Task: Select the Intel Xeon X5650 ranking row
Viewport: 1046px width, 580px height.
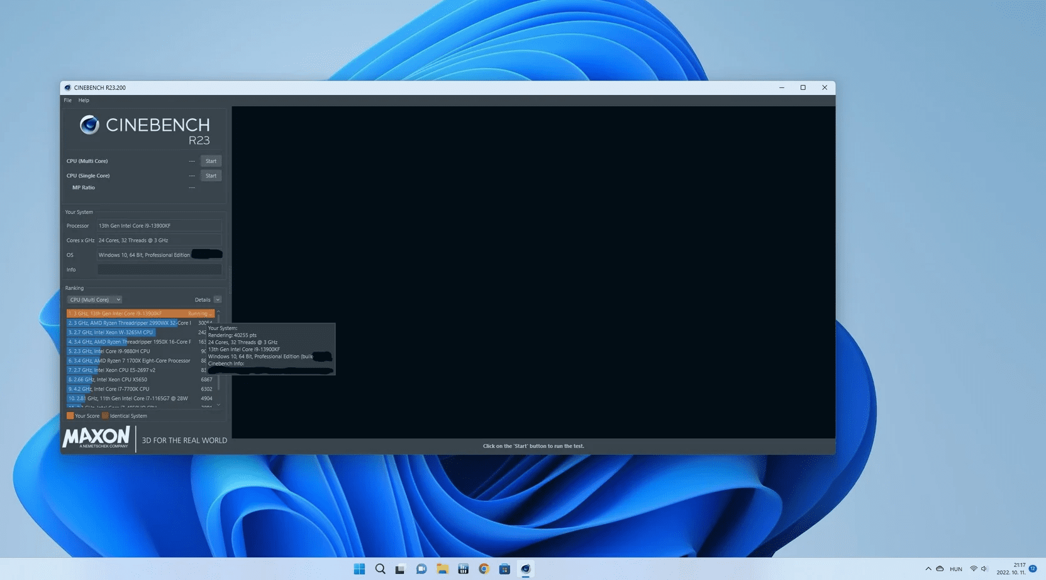Action: [140, 379]
